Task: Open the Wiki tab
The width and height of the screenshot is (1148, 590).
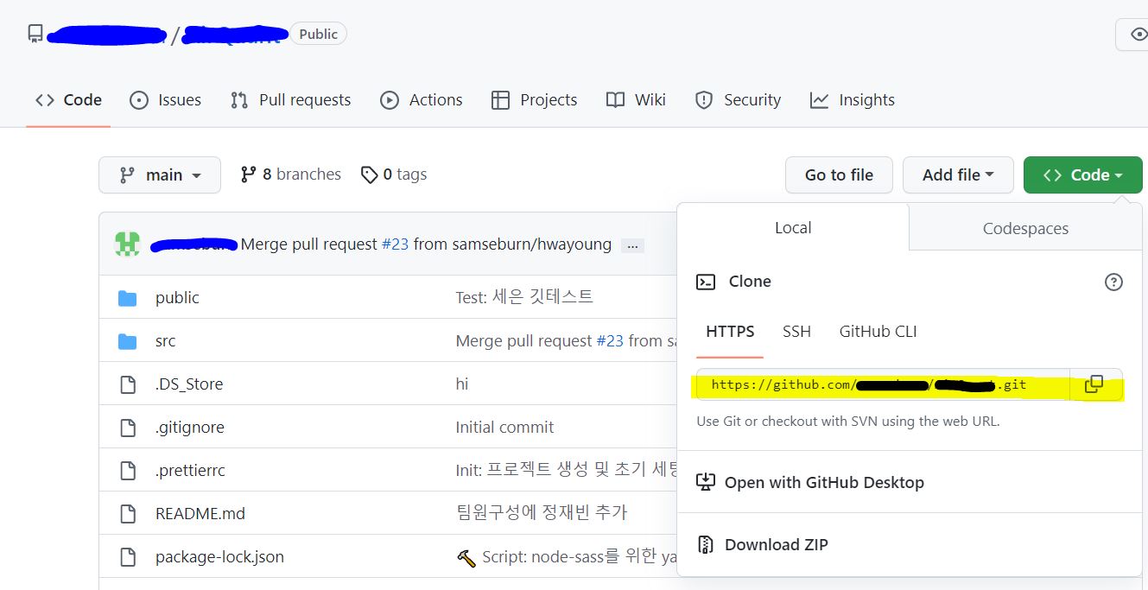Action: (636, 100)
